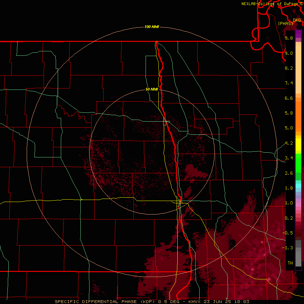Click the -1.3 legend value
Viewport: 304px width, 304px height.
coord(287,248)
